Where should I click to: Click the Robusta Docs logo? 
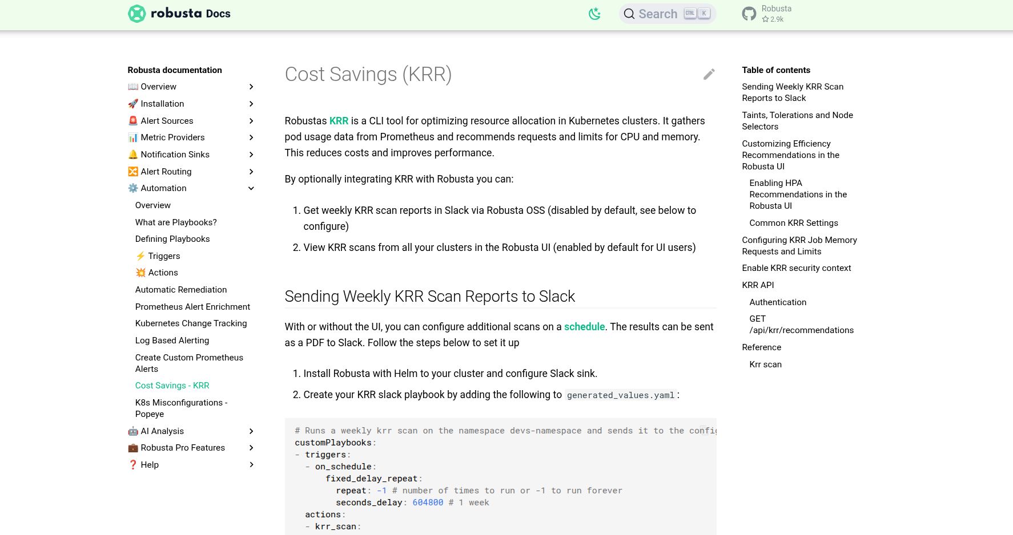(179, 14)
